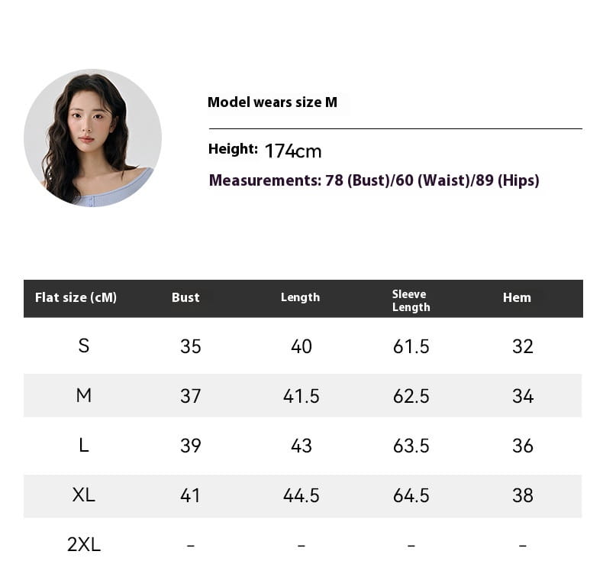Click the L size row label
This screenshot has width=603, height=574.
click(x=84, y=446)
